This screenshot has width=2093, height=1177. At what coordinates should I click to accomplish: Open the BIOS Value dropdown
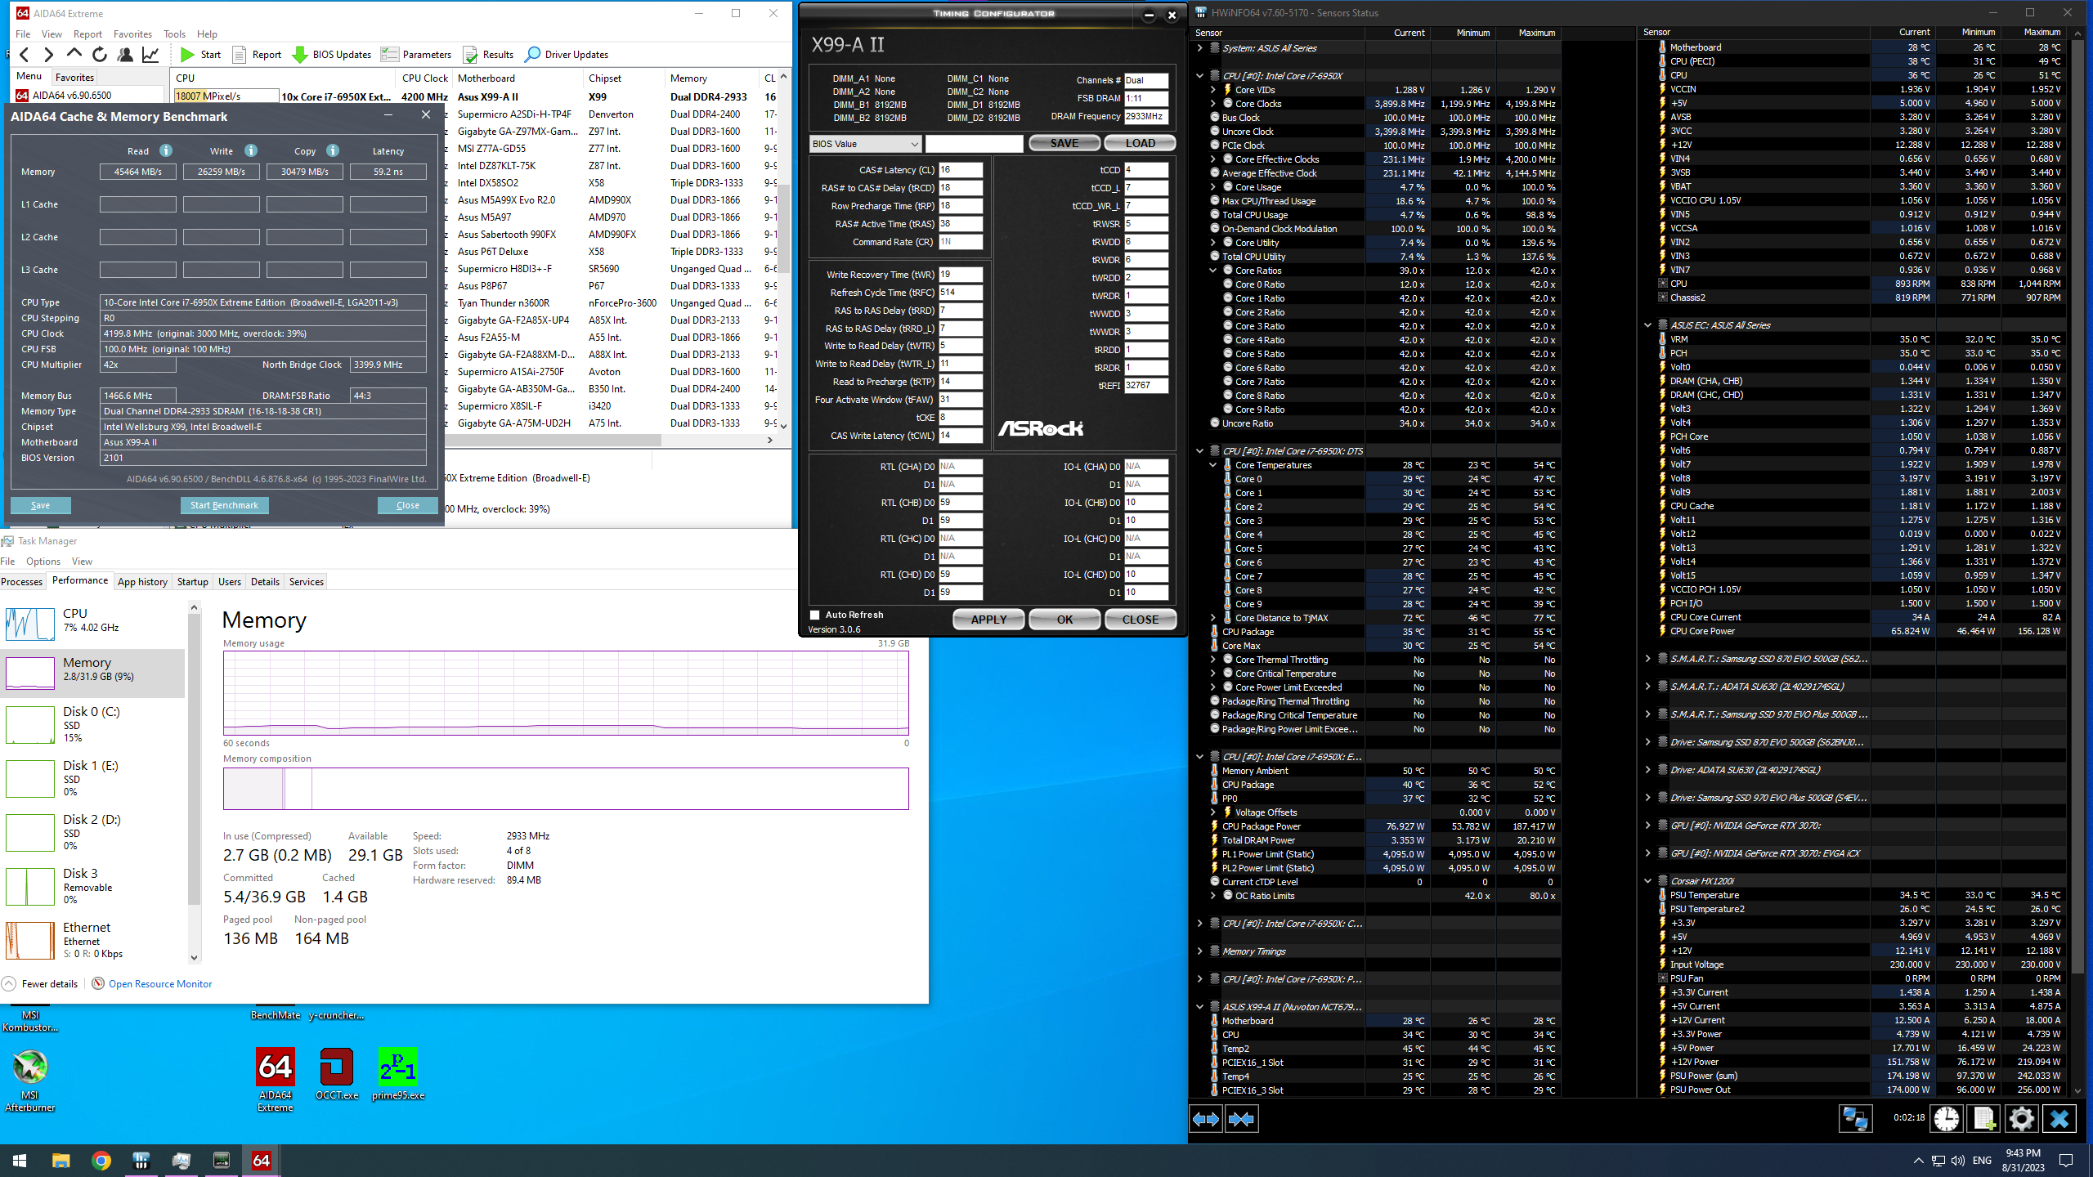(865, 144)
